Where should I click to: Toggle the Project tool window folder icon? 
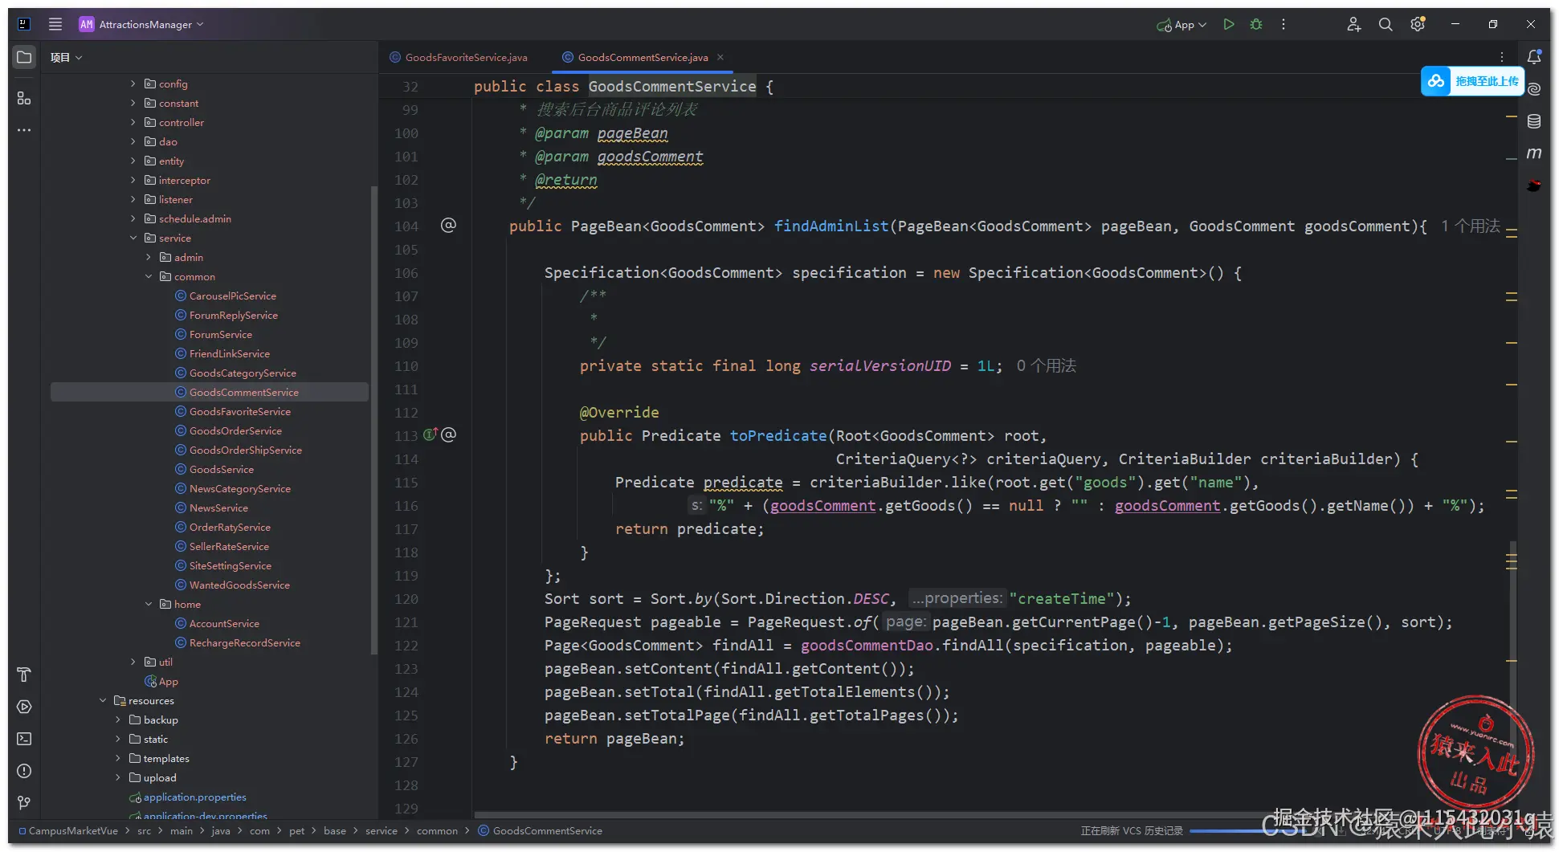24,57
